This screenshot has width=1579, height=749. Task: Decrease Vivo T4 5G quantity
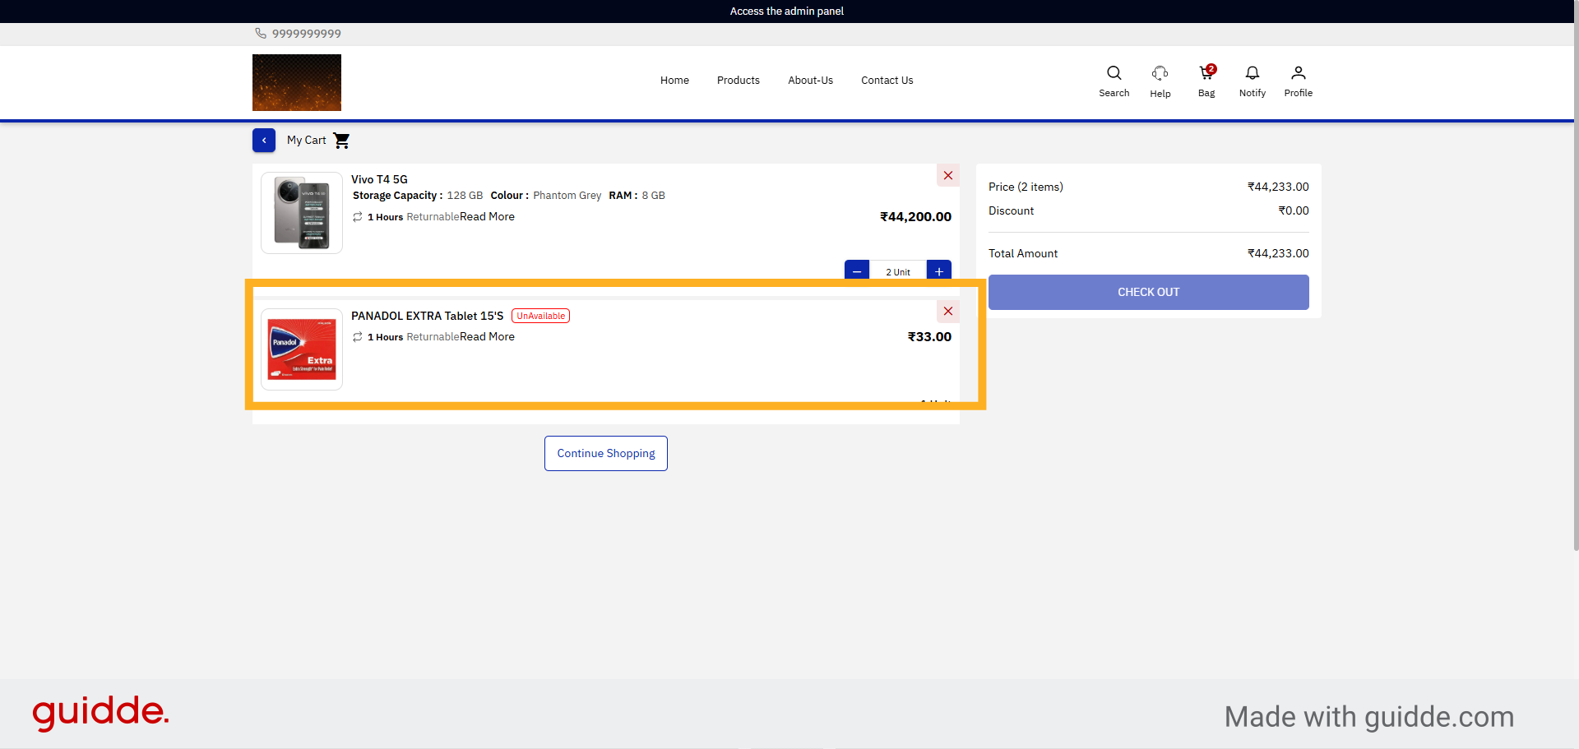tap(856, 270)
